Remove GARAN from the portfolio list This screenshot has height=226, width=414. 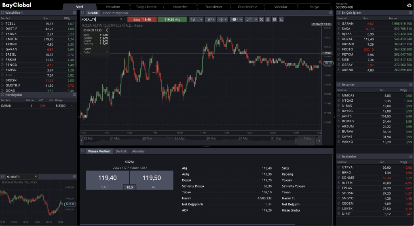pyautogui.click(x=72, y=106)
